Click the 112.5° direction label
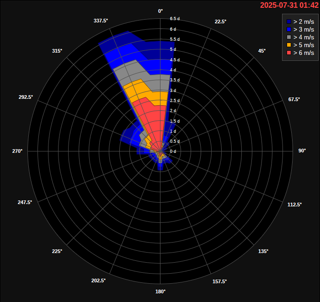Image resolution: width=320 pixels, height=302 pixels. click(294, 205)
